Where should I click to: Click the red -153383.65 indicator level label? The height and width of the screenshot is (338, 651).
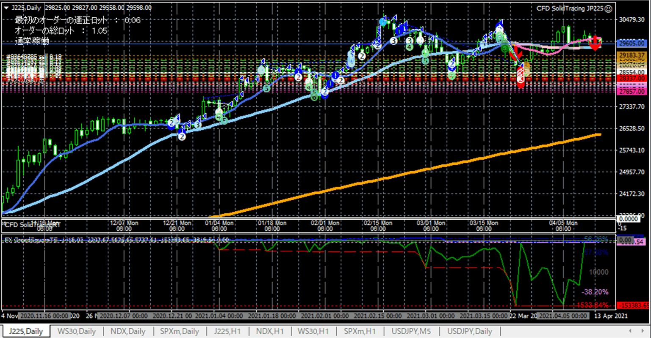coord(633,305)
